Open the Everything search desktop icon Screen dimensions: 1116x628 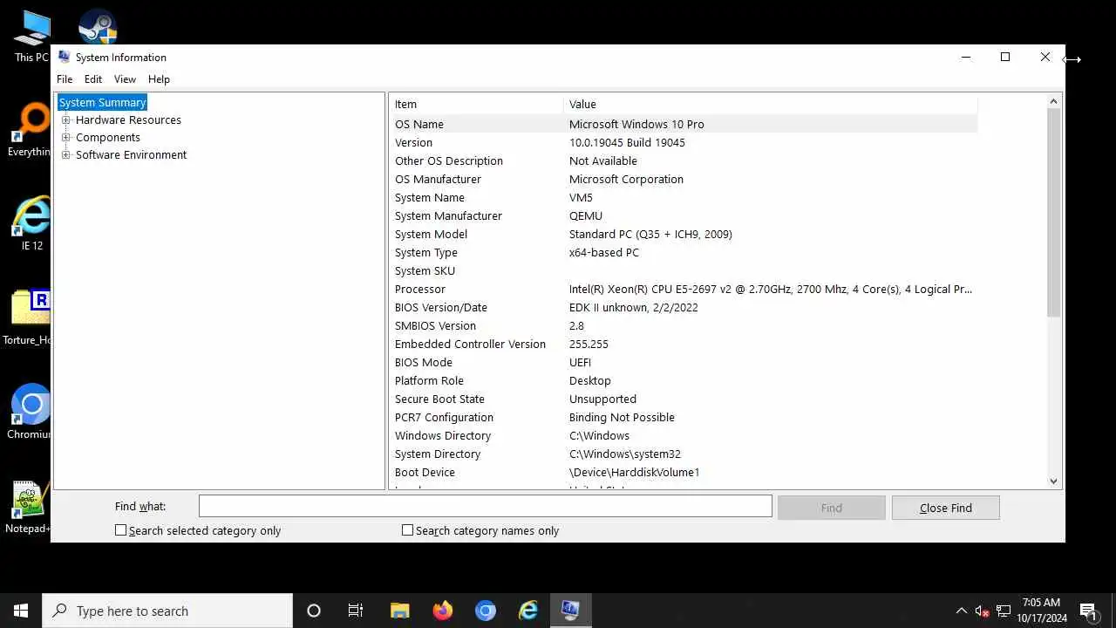pos(29,129)
